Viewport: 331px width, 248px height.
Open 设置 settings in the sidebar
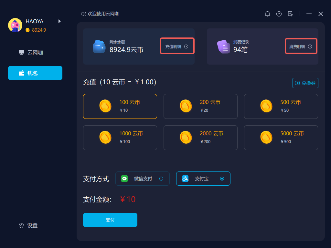click(x=28, y=225)
